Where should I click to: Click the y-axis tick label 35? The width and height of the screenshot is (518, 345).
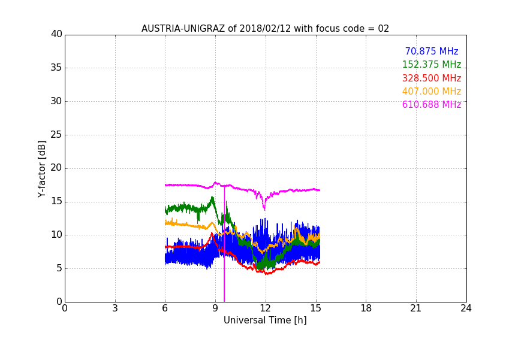[x=56, y=68]
